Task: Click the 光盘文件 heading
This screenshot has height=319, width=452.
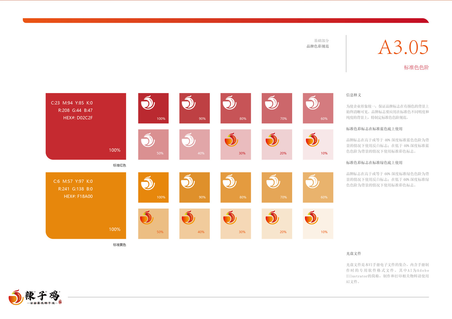Action: pos(354,254)
